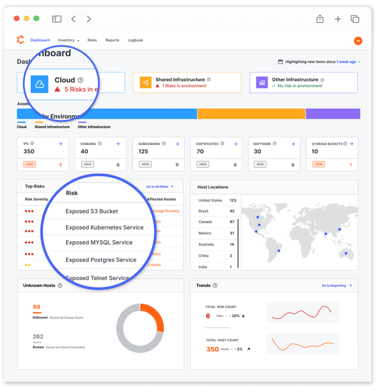Follow the Go to All Risks link
Viewport: 377px width, 388px height.
(160, 187)
